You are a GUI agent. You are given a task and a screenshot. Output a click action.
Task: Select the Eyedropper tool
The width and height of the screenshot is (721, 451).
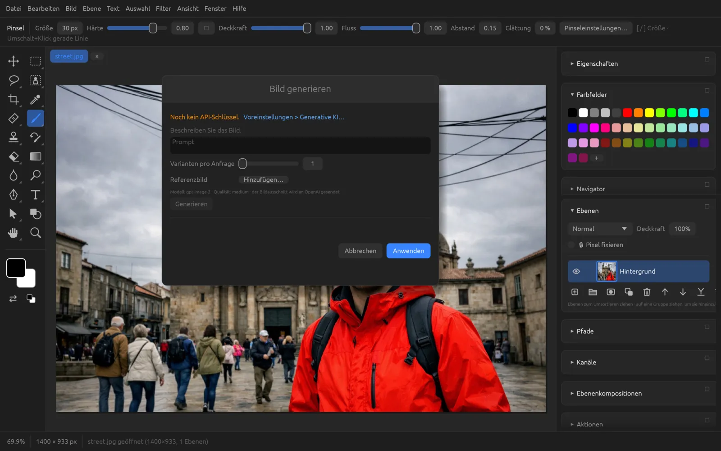(36, 99)
